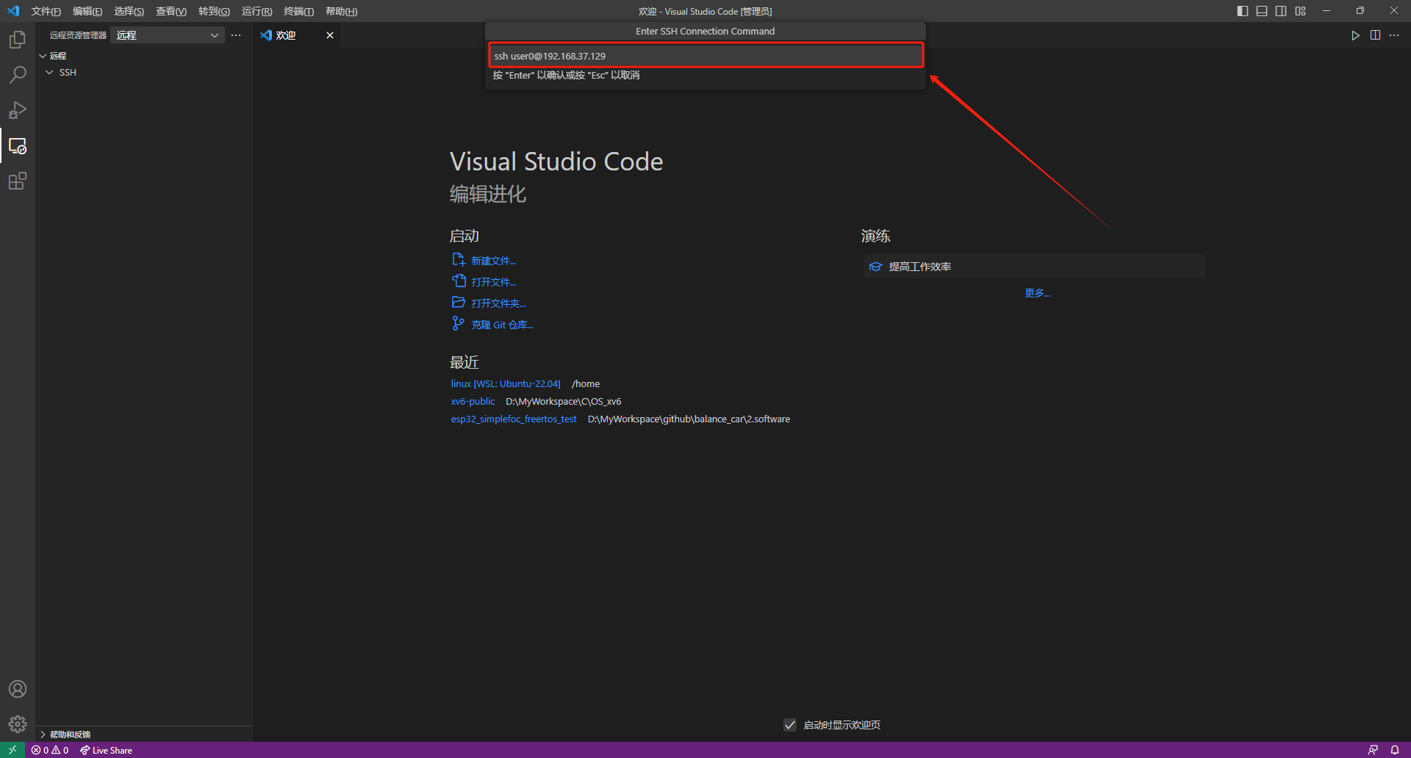Close the 欢迎 welcome tab
Screen dimensions: 1411x758
[330, 35]
